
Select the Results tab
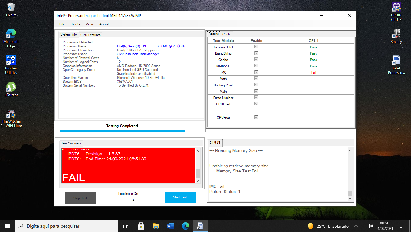click(214, 34)
